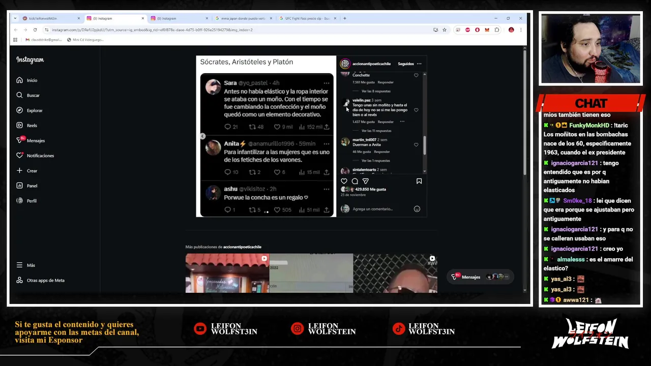Open Mini Cd Videojuego bookmark
The height and width of the screenshot is (366, 651).
(85, 40)
